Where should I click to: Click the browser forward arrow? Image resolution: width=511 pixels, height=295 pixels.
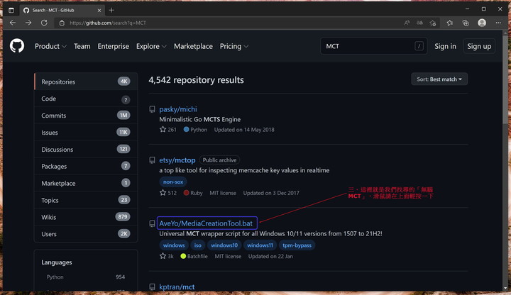28,23
